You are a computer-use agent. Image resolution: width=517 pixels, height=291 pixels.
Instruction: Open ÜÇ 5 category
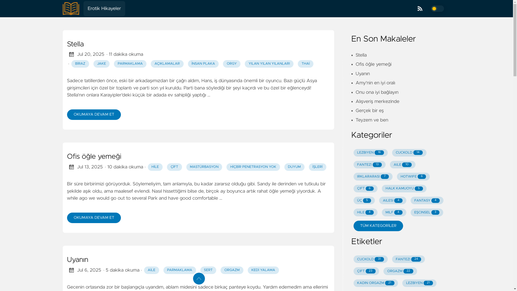364,200
